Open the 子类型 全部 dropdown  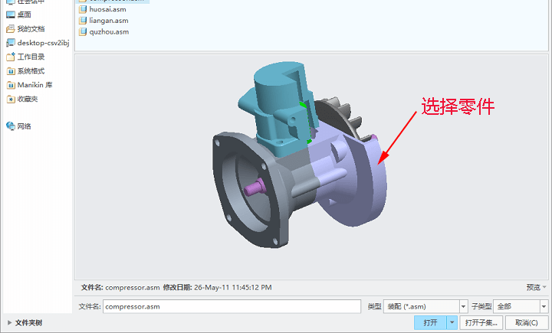(521, 307)
